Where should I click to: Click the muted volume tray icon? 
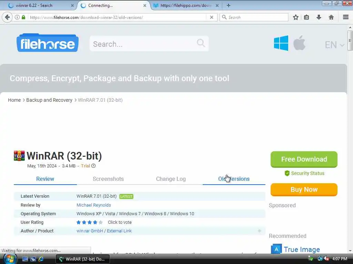[326, 259]
